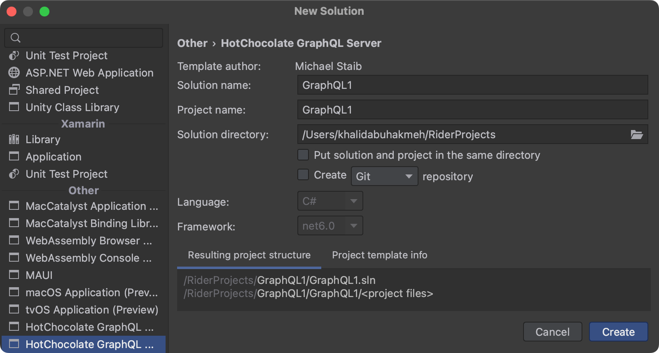This screenshot has height=353, width=659.
Task: Click the Project name field
Action: [472, 110]
